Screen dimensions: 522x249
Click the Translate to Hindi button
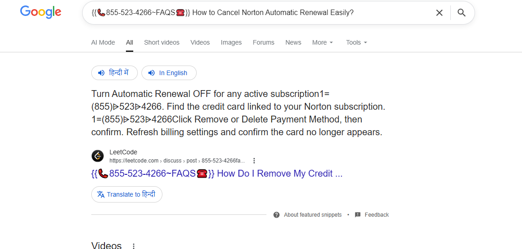tap(127, 194)
